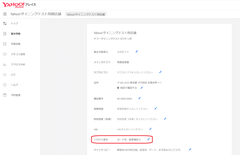Open the hamburger navigation menu
This screenshot has height=155, width=240.
5,14
